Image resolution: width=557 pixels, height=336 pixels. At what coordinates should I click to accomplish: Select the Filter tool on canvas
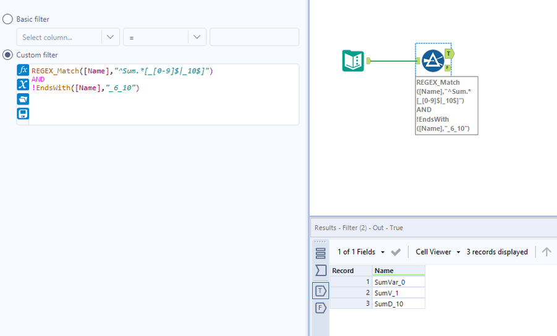(433, 61)
